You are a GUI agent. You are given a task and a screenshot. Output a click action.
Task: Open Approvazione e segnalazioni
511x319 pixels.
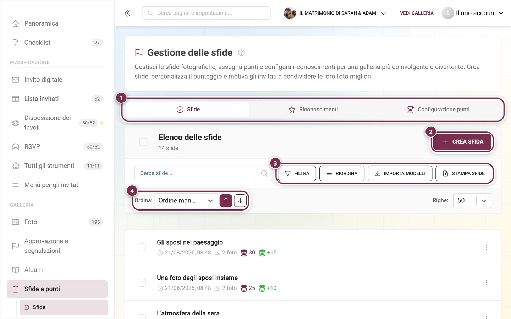tap(57, 246)
